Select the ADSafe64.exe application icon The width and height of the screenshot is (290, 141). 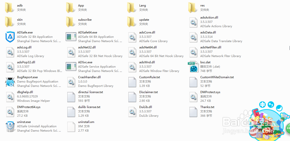[x=71, y=37]
